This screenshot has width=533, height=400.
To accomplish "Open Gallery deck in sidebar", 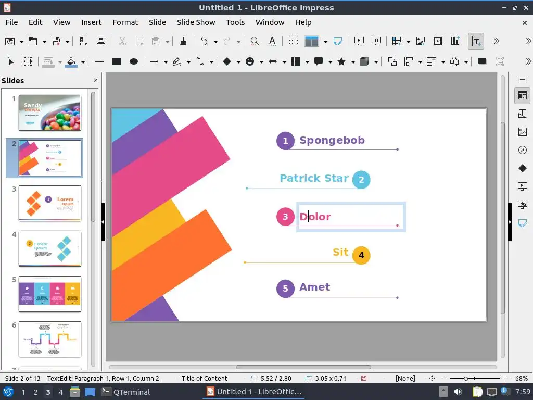I will click(x=523, y=132).
